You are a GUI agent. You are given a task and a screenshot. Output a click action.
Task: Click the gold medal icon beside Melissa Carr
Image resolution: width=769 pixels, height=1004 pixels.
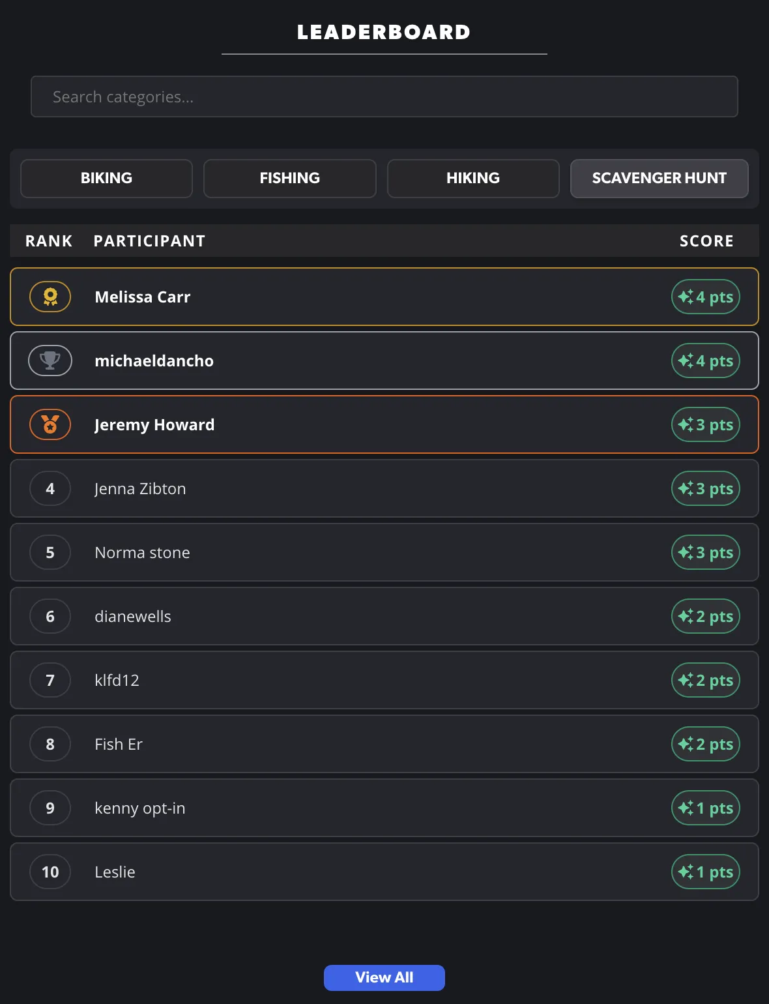50,297
